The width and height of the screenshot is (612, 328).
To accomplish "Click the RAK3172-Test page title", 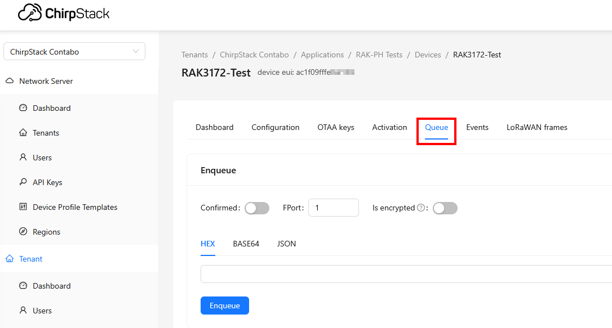I will click(216, 73).
